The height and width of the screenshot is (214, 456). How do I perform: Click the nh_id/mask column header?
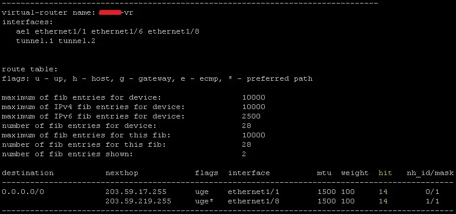[x=430, y=173]
